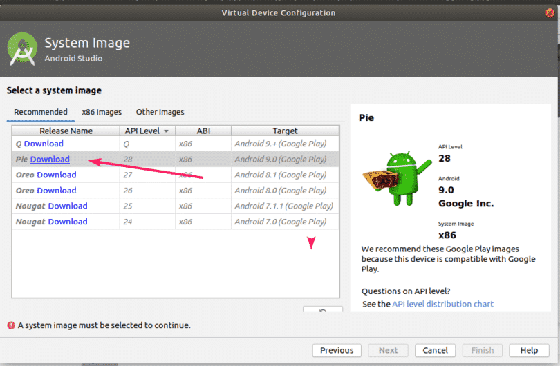Open the x86 Images tab
This screenshot has width=560, height=366.
point(102,112)
